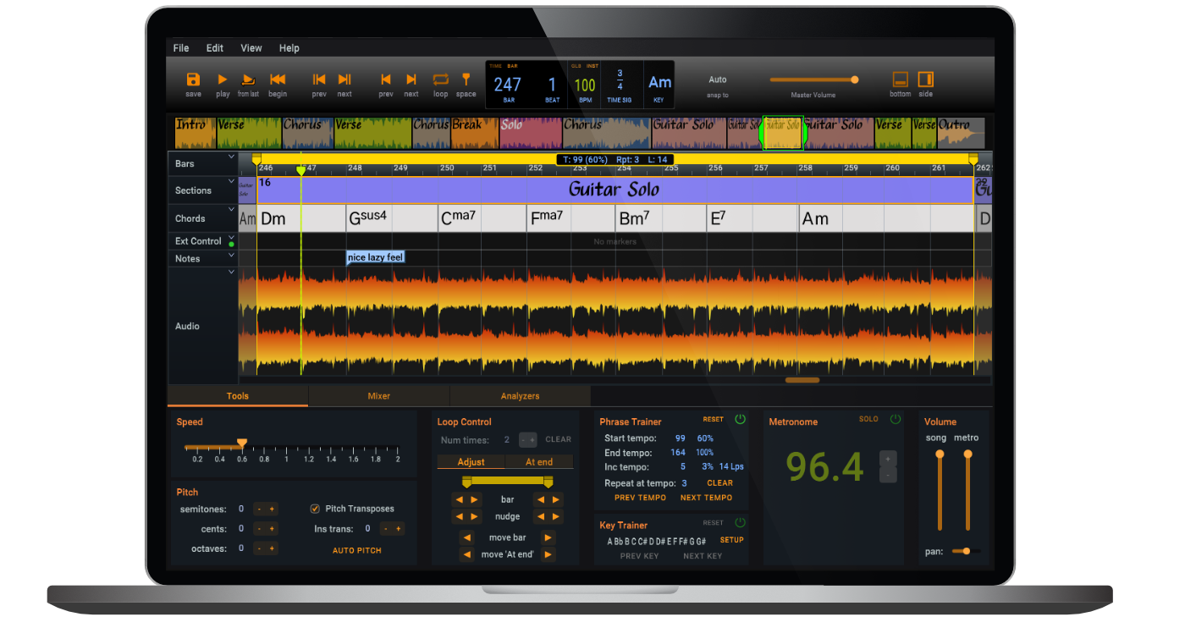
Task: Toggle Phrase Trainer power button
Action: [740, 420]
